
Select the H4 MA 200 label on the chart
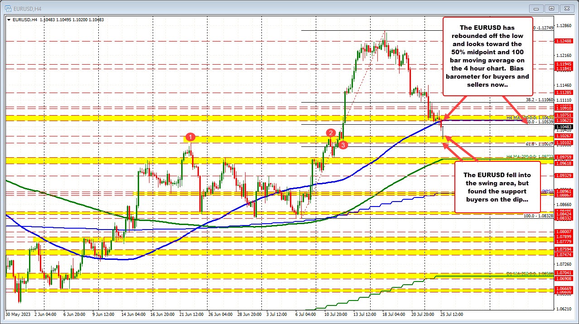(529, 156)
